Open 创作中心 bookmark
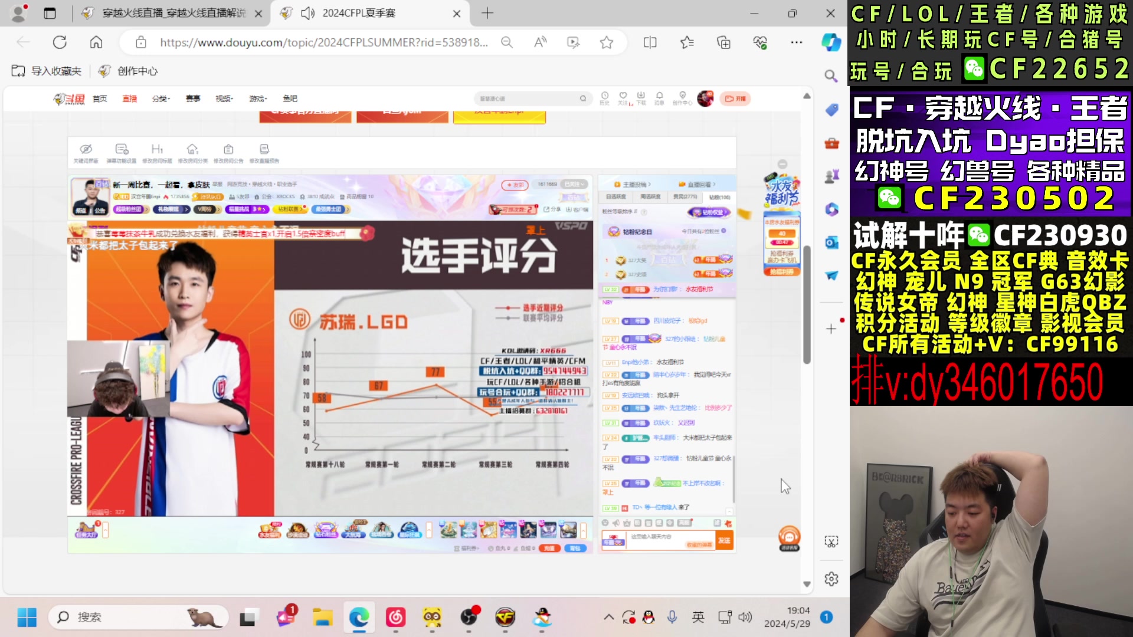This screenshot has height=637, width=1133. click(x=128, y=71)
